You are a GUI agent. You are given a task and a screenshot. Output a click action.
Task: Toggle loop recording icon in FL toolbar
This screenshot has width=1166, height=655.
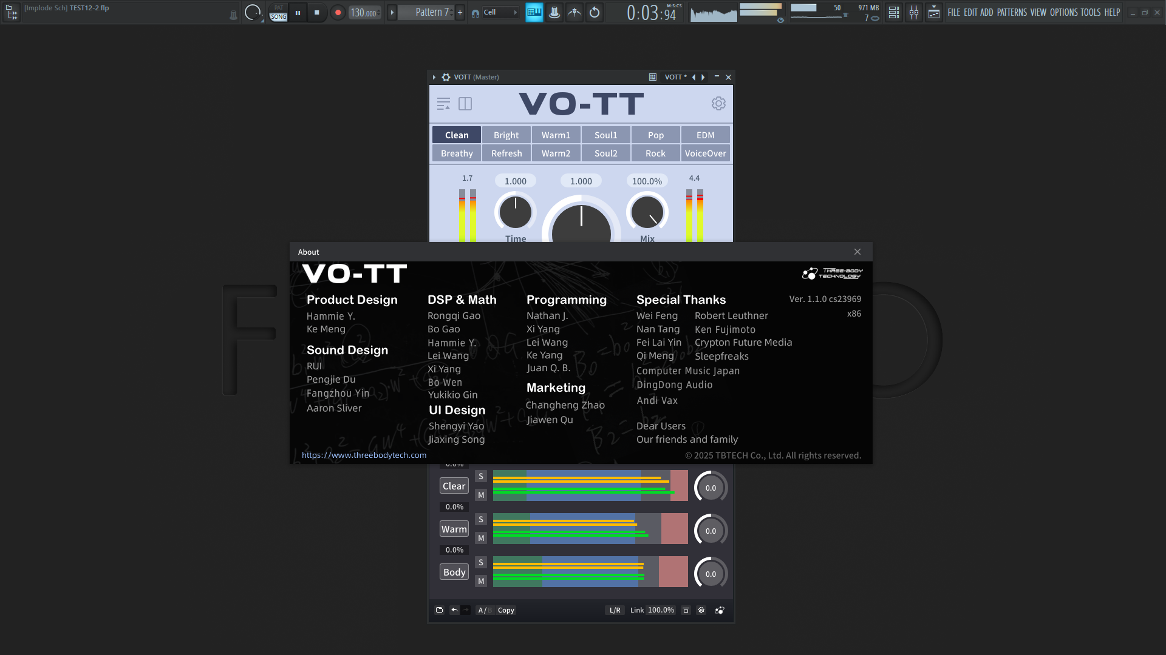595,12
